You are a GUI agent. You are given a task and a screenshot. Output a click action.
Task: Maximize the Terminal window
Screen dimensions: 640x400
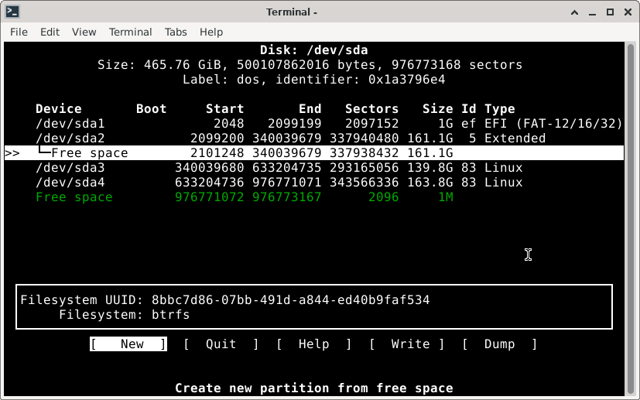tap(609, 12)
